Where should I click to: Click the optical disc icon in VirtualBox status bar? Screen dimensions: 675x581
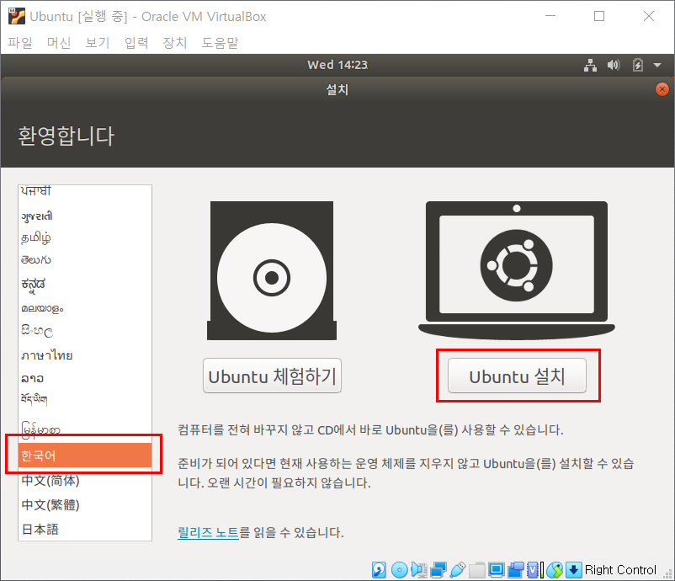click(x=399, y=570)
